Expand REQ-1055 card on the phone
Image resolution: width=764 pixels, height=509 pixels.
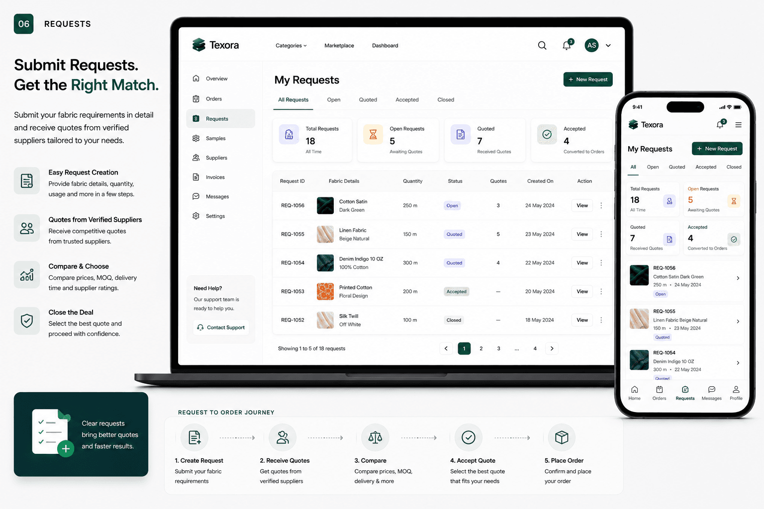click(738, 322)
